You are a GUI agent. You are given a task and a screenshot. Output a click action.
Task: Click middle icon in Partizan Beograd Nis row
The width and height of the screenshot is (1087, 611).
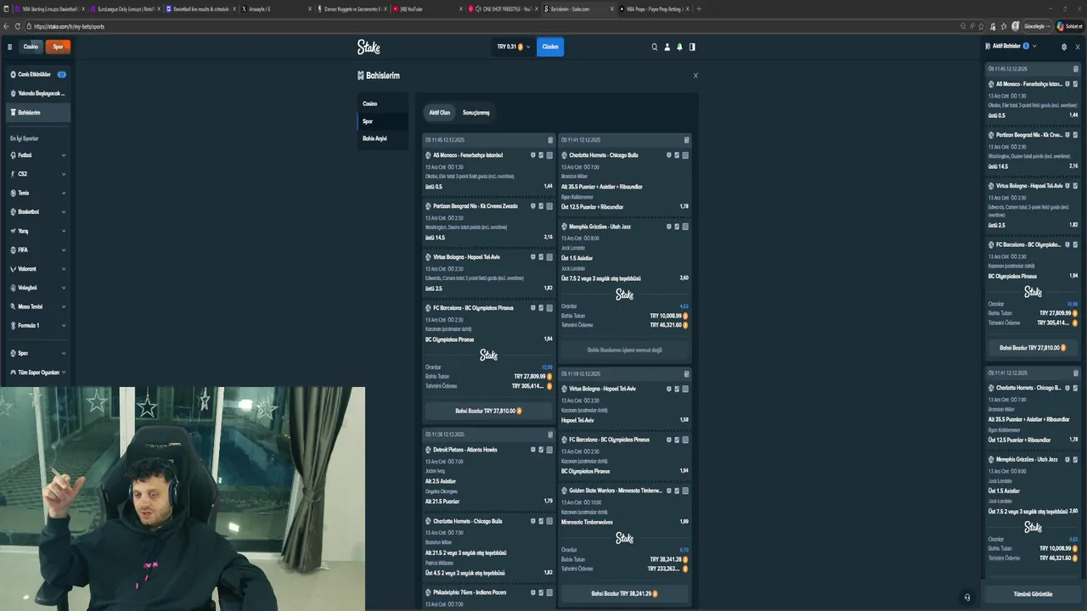pyautogui.click(x=541, y=206)
